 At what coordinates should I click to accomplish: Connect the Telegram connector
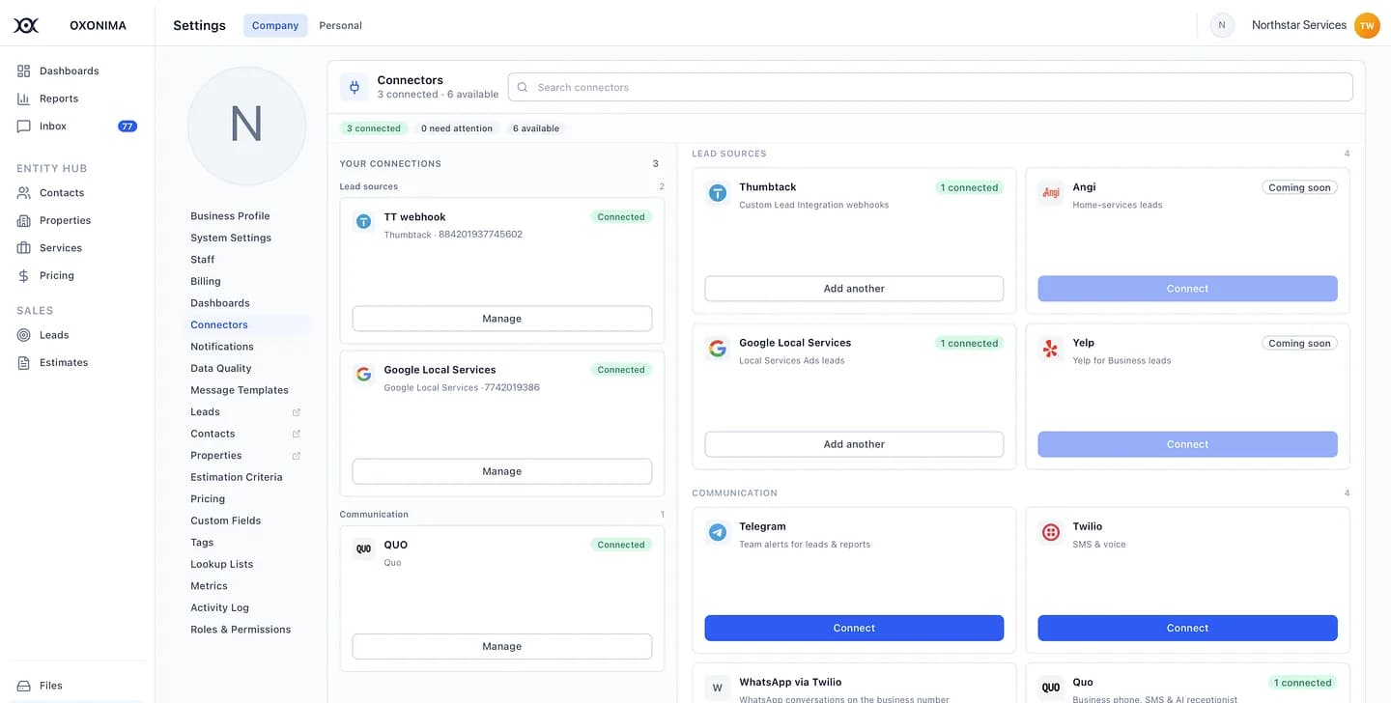point(854,628)
